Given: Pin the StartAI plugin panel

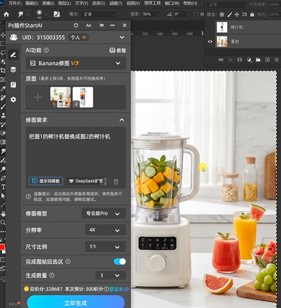Looking at the screenshot, I should click(x=102, y=26).
